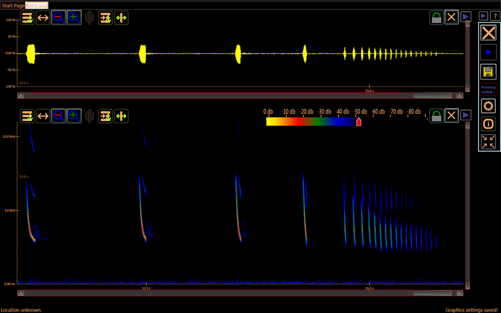The height and width of the screenshot is (313, 501).
Task: Open the help question mark button
Action: (x=494, y=16)
